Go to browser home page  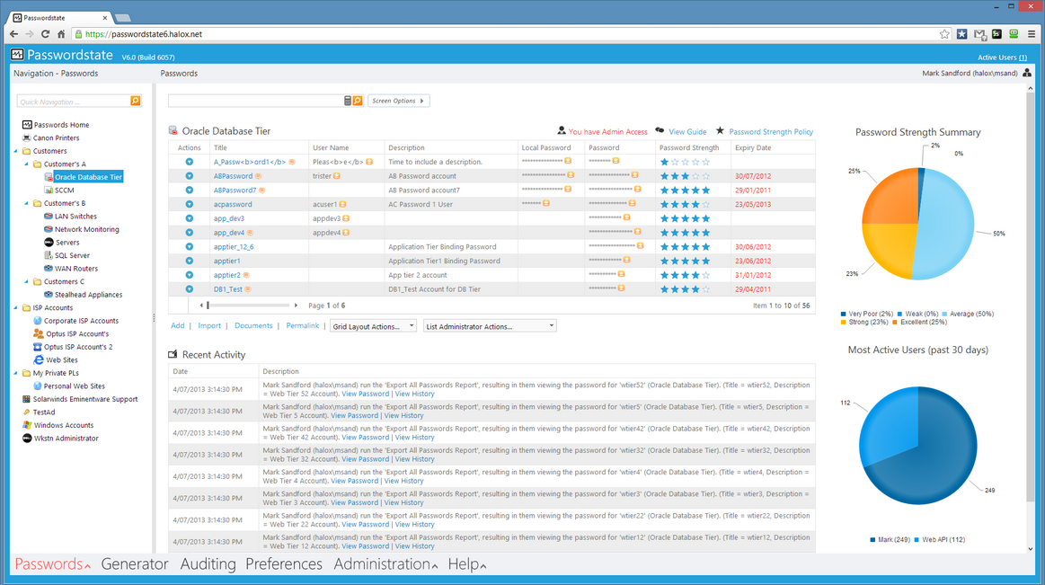coord(61,34)
